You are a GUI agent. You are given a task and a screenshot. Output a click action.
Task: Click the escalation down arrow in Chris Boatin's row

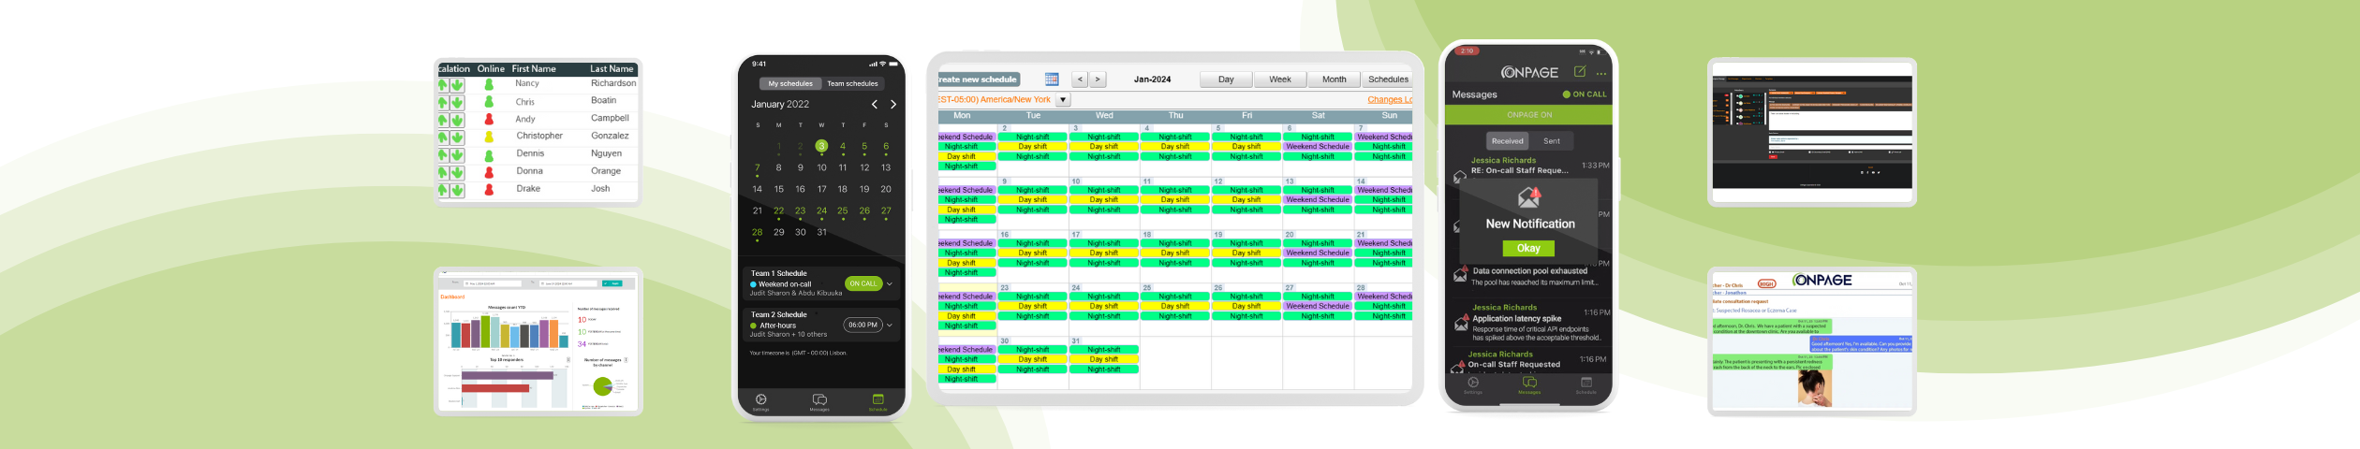click(x=457, y=103)
